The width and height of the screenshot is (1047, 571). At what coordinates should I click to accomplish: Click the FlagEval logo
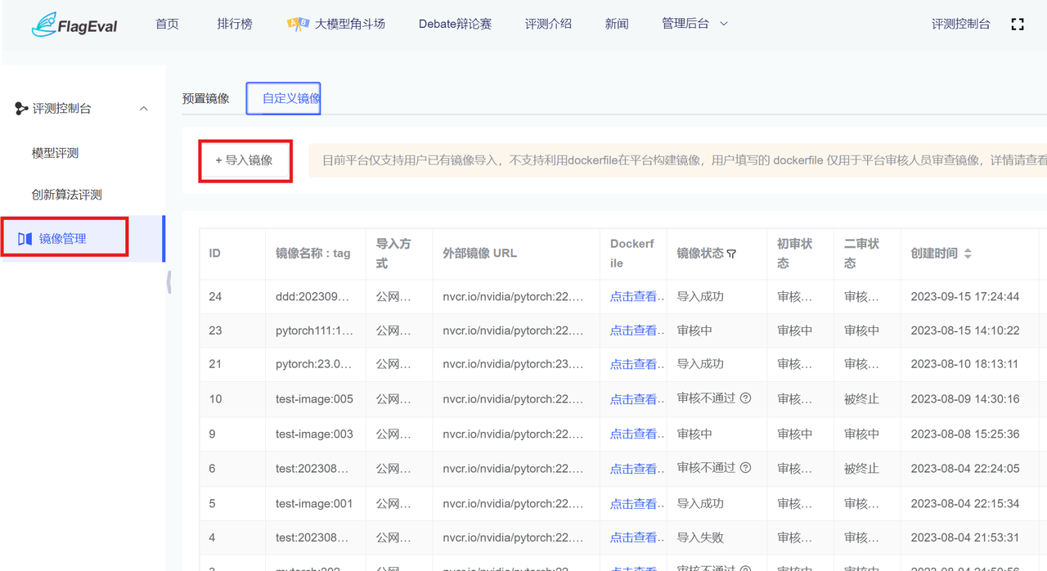coord(74,25)
